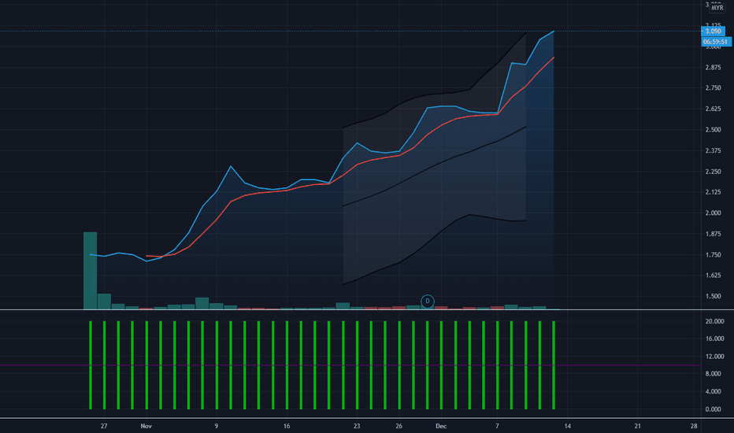Click the 2.625 price axis label
Screen dimensions: 734x433
[x=713, y=109]
